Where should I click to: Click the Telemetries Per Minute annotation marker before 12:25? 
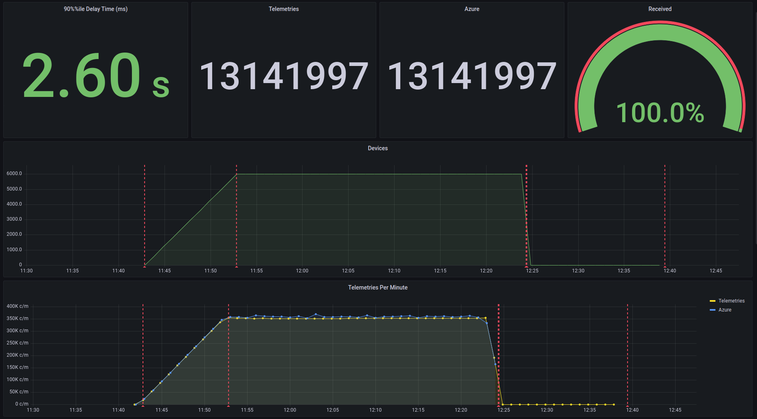point(498,406)
